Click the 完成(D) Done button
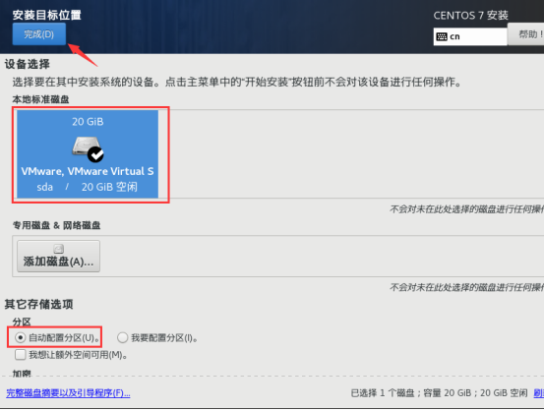 [x=39, y=34]
